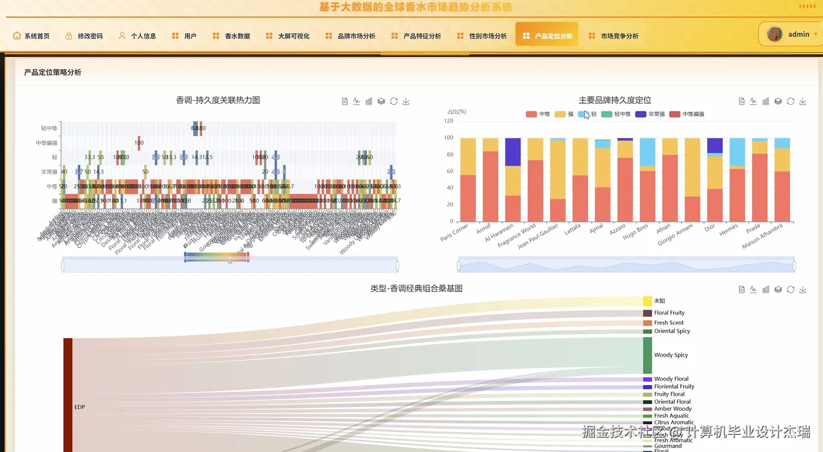This screenshot has height=452, width=823.
Task: Open 性别市场分析 page
Action: point(482,36)
